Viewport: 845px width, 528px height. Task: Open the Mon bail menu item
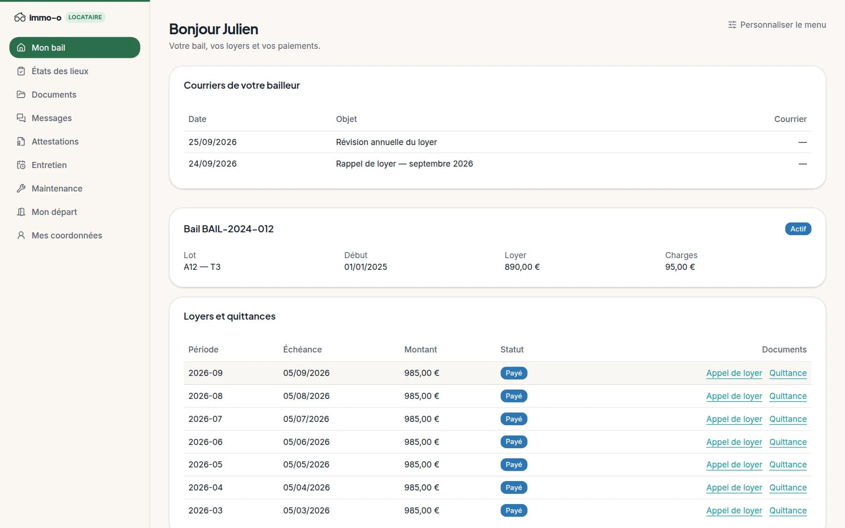[x=75, y=47]
